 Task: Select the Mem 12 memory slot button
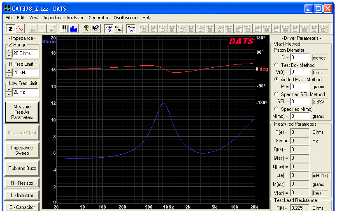pyautogui.click(x=248, y=28)
